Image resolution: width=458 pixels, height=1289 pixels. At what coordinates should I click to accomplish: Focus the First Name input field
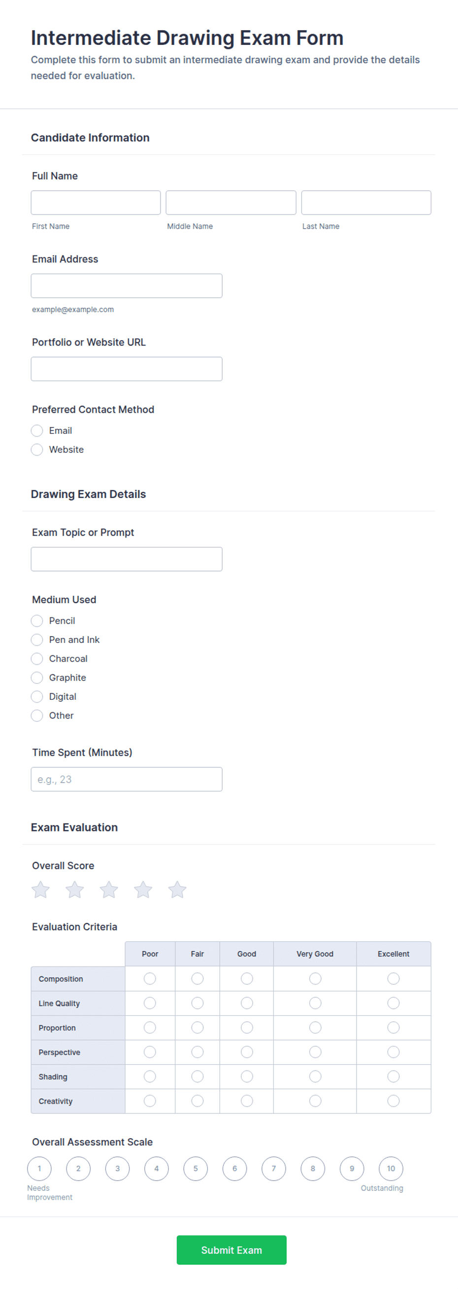coord(96,203)
